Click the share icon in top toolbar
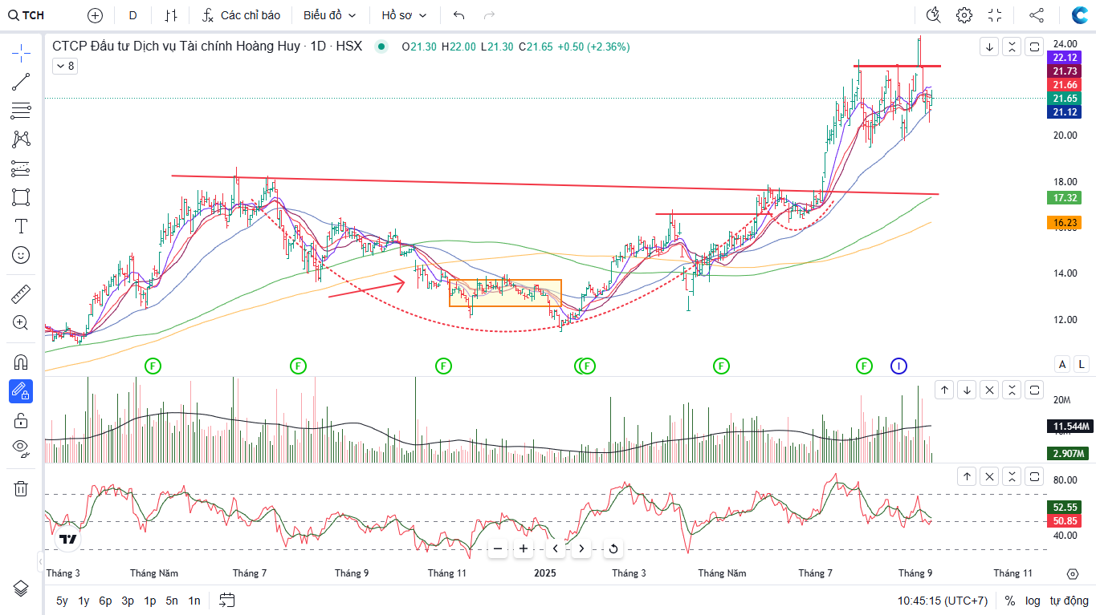 pos(1037,15)
